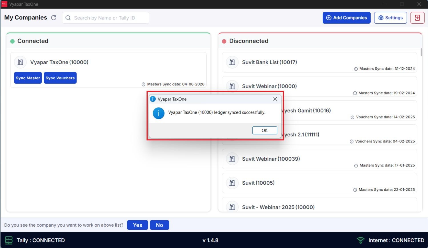This screenshot has width=428, height=248.
Task: Focus the Search by Name or Tally ID field
Action: 106,18
